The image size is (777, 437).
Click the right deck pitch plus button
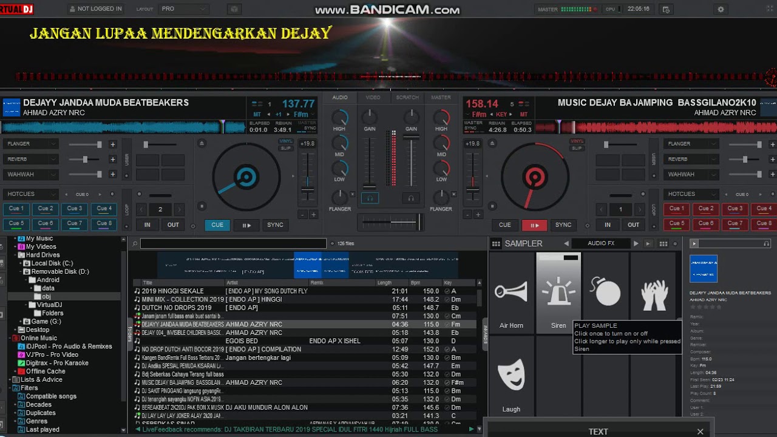tap(478, 214)
